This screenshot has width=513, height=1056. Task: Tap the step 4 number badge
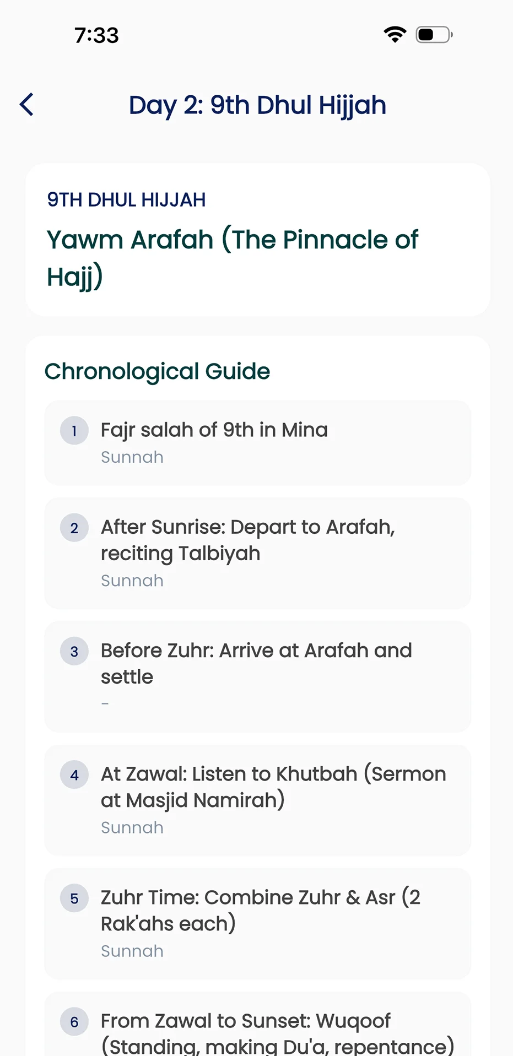(x=74, y=775)
